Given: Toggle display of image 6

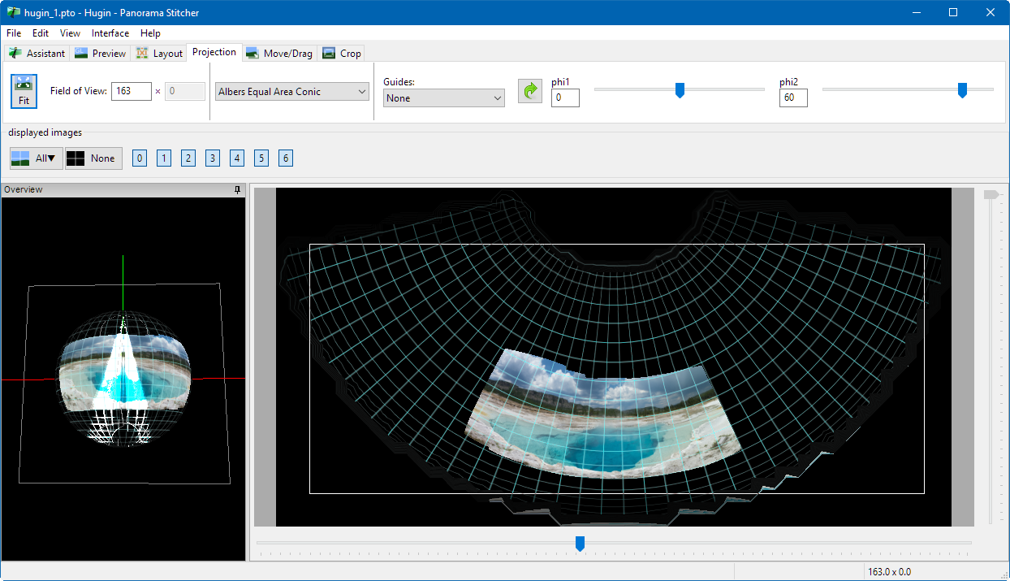Looking at the screenshot, I should click(x=286, y=158).
